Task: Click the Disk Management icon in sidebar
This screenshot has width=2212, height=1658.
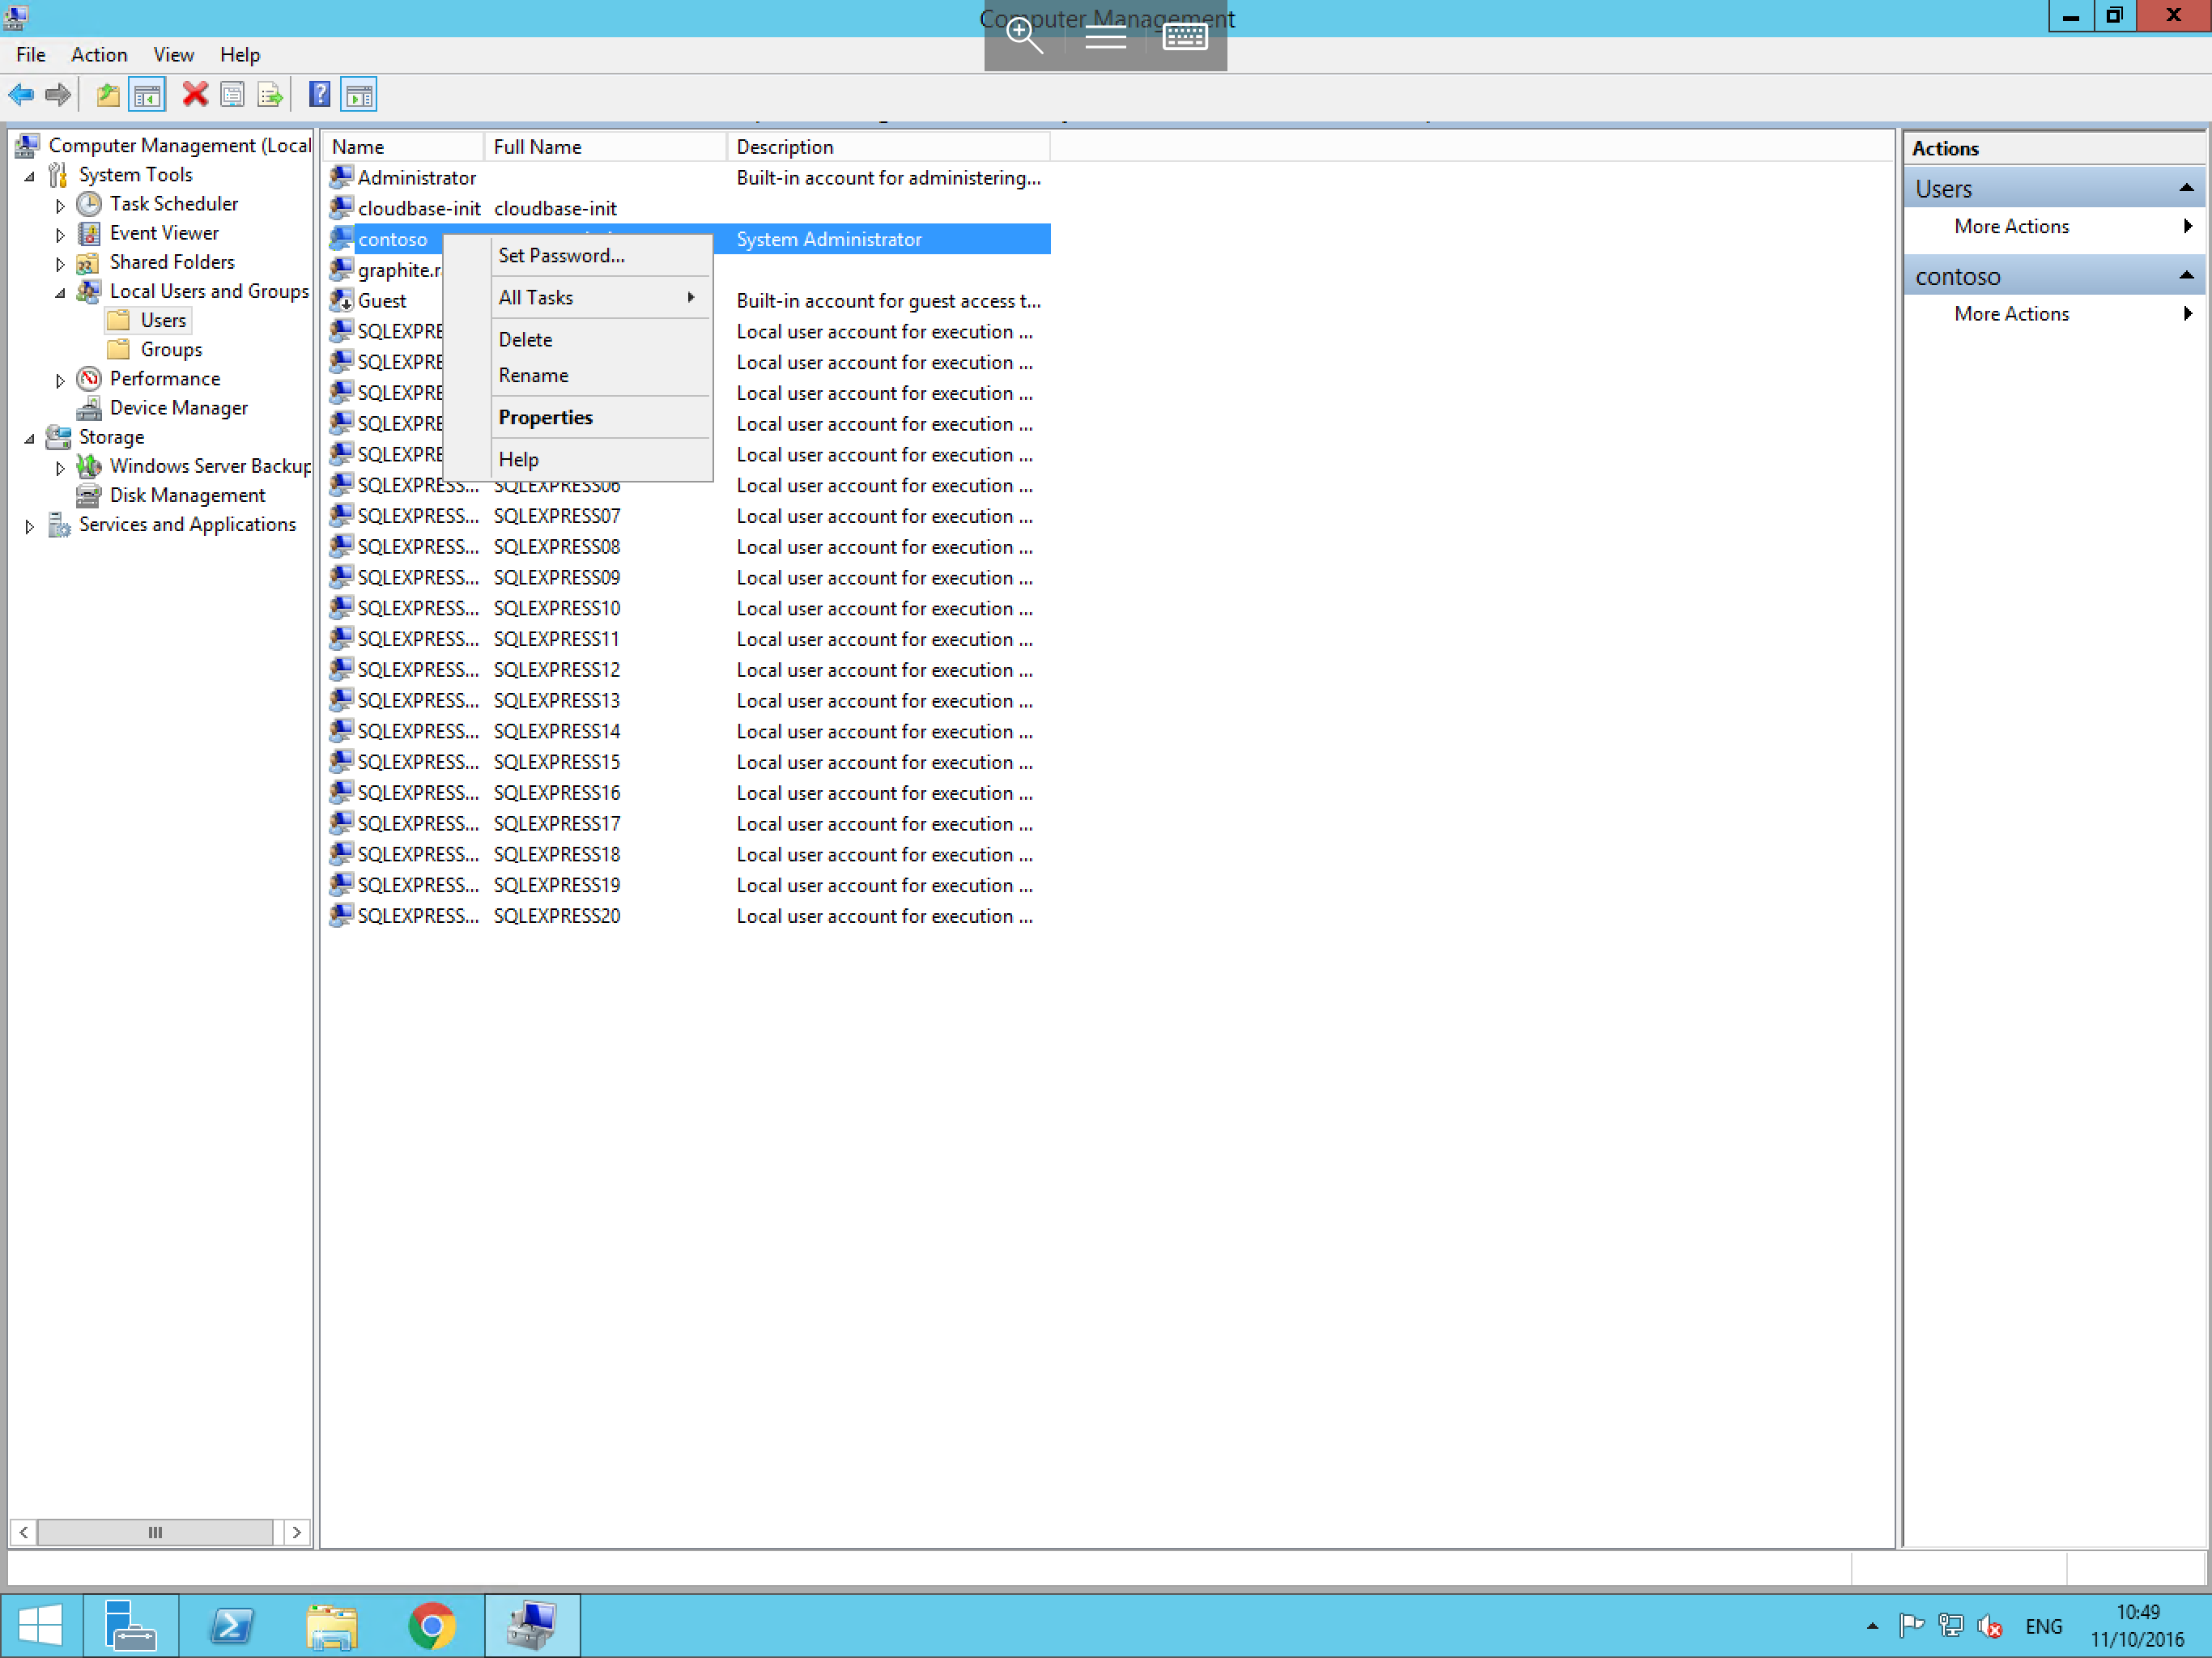Action: [x=89, y=495]
